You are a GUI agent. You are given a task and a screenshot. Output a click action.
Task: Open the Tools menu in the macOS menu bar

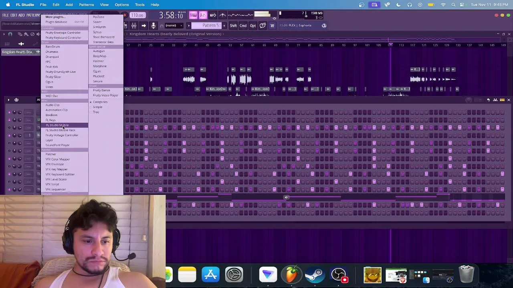click(x=140, y=5)
